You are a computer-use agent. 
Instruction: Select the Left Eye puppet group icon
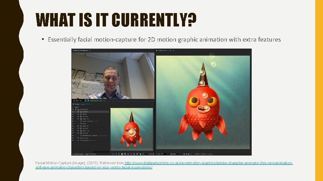click(x=81, y=117)
